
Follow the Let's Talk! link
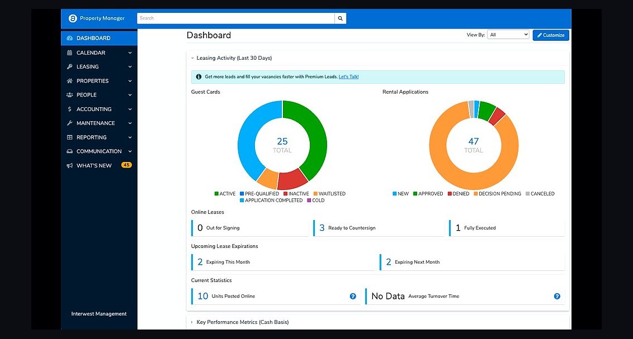coord(348,77)
